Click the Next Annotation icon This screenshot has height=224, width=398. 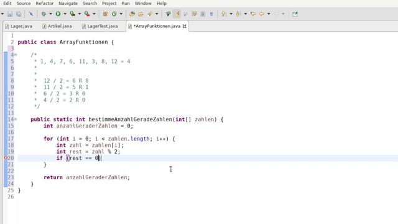click(x=224, y=14)
